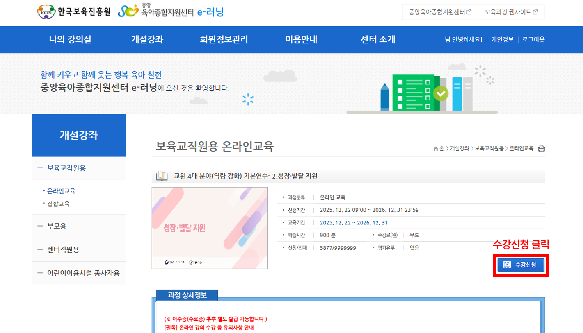
Task: Click the printer icon beside breadcrumb
Action: 541,148
